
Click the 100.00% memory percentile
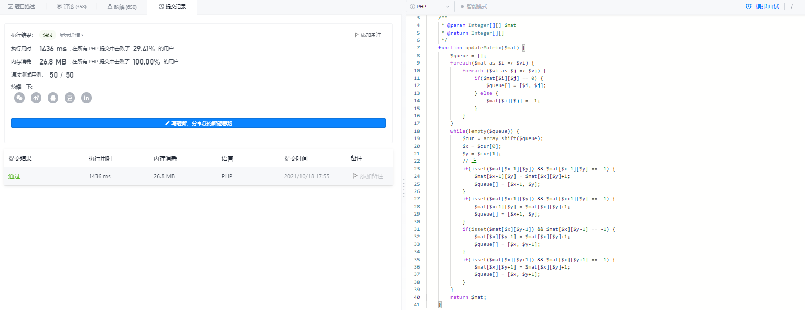[146, 61]
